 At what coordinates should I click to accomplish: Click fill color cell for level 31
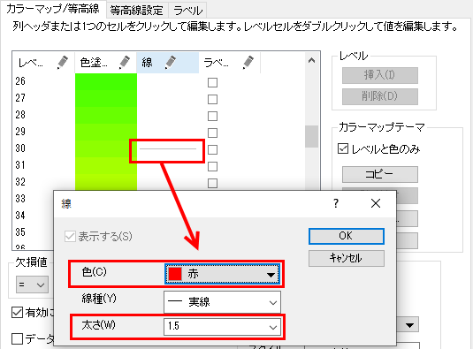pyautogui.click(x=106, y=166)
